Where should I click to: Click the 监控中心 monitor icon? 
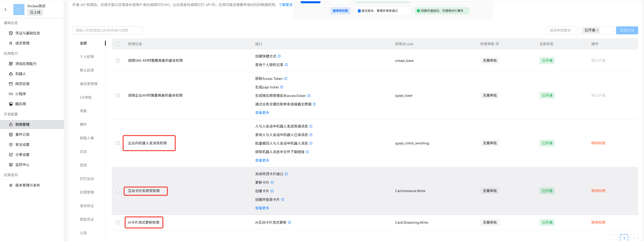[11, 165]
